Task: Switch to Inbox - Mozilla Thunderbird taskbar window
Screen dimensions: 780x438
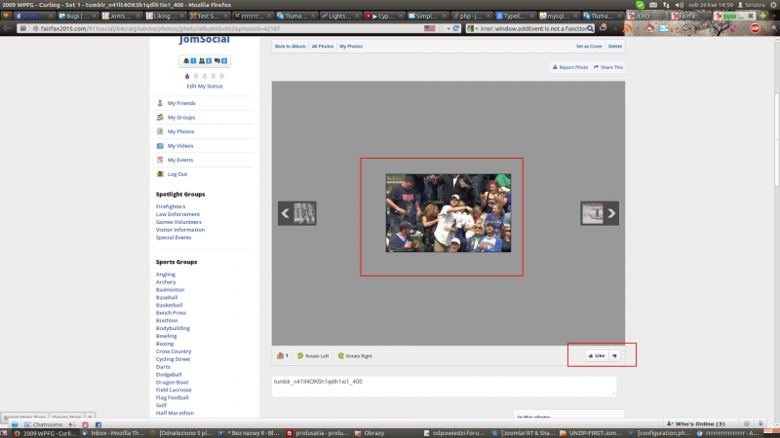Action: 113,433
